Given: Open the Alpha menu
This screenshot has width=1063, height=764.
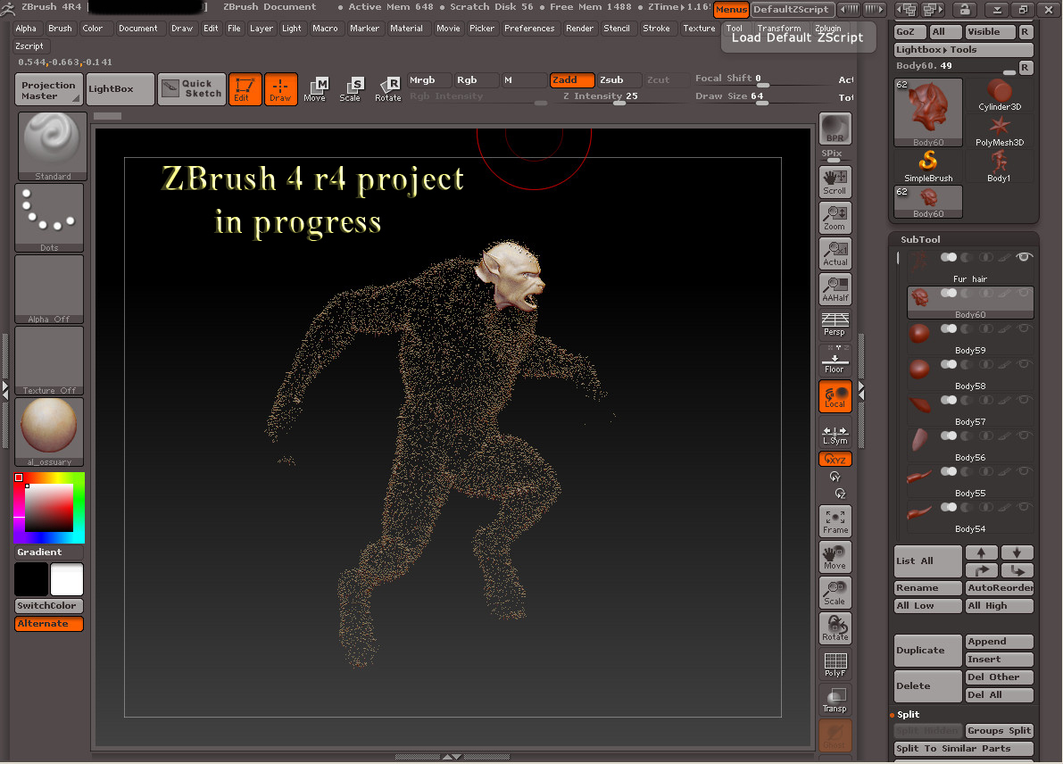Looking at the screenshot, I should (x=26, y=29).
